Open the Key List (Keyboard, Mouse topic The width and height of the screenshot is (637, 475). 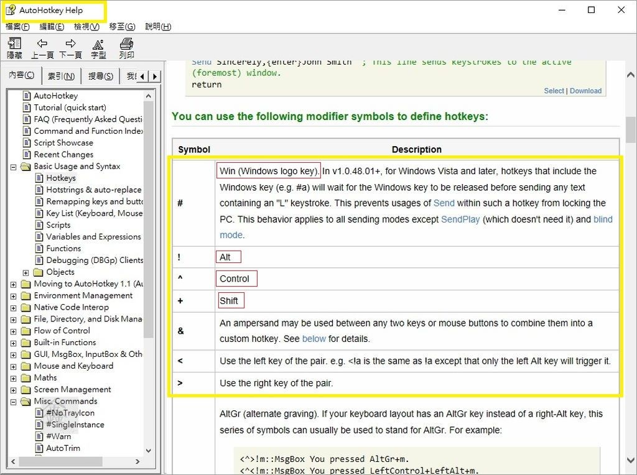[95, 213]
